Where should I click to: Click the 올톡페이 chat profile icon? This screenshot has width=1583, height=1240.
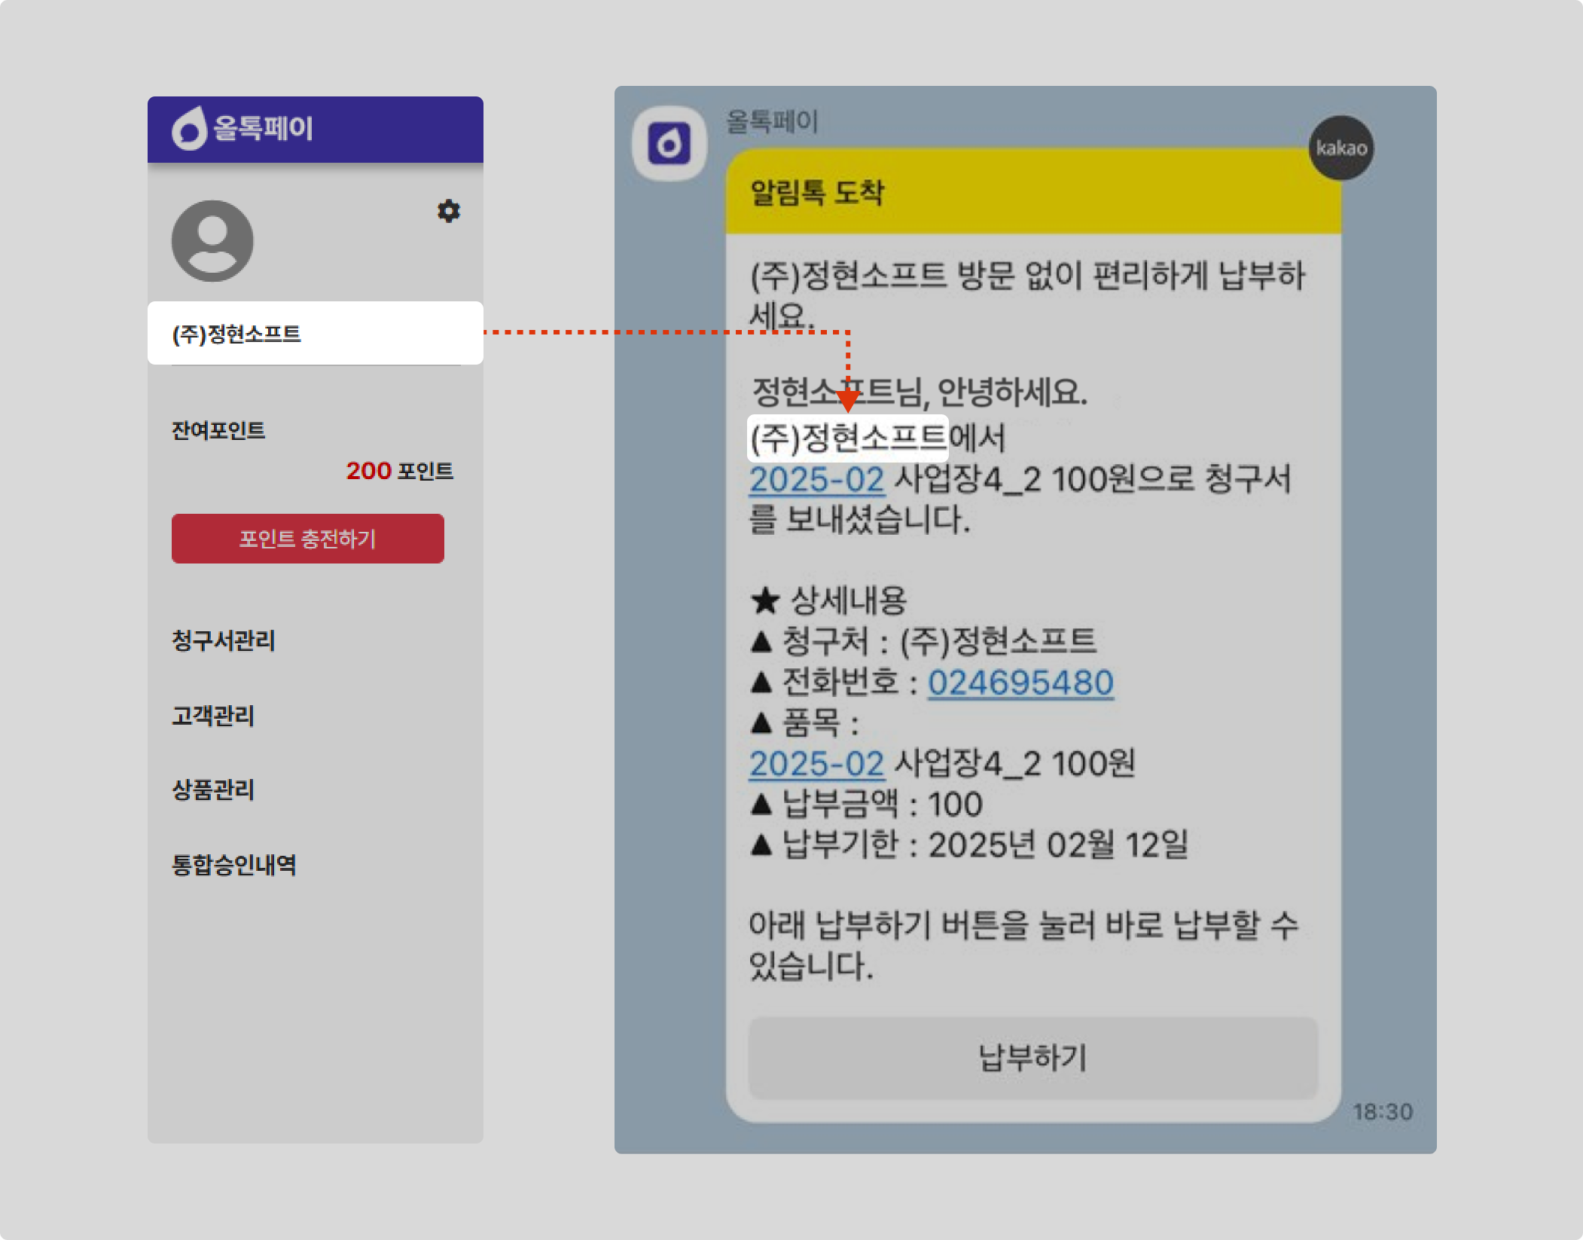(x=669, y=143)
